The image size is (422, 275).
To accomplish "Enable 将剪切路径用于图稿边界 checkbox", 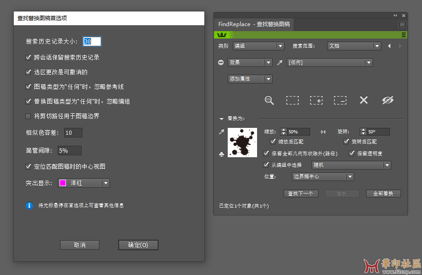I will (28, 116).
